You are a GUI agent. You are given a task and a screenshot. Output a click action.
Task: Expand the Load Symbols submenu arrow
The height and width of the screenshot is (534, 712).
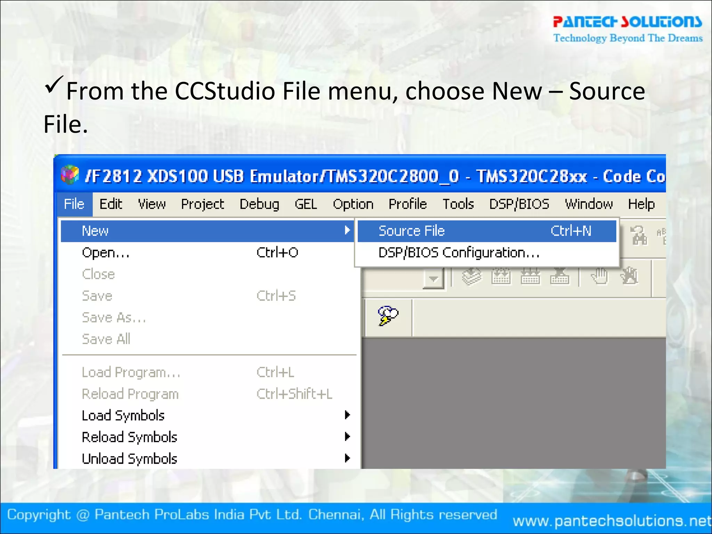point(347,415)
